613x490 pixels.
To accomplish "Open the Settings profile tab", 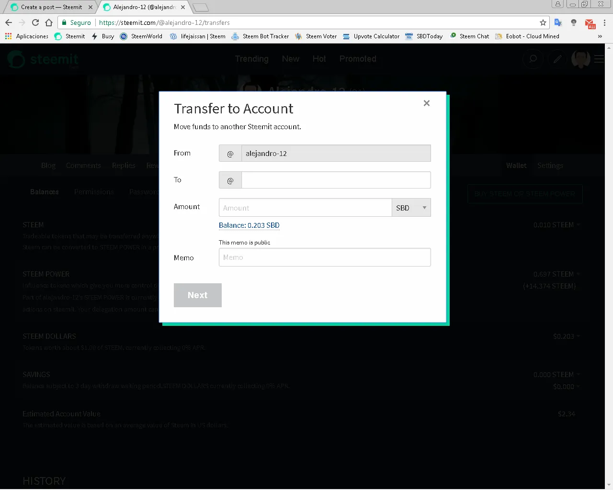I will (x=550, y=166).
